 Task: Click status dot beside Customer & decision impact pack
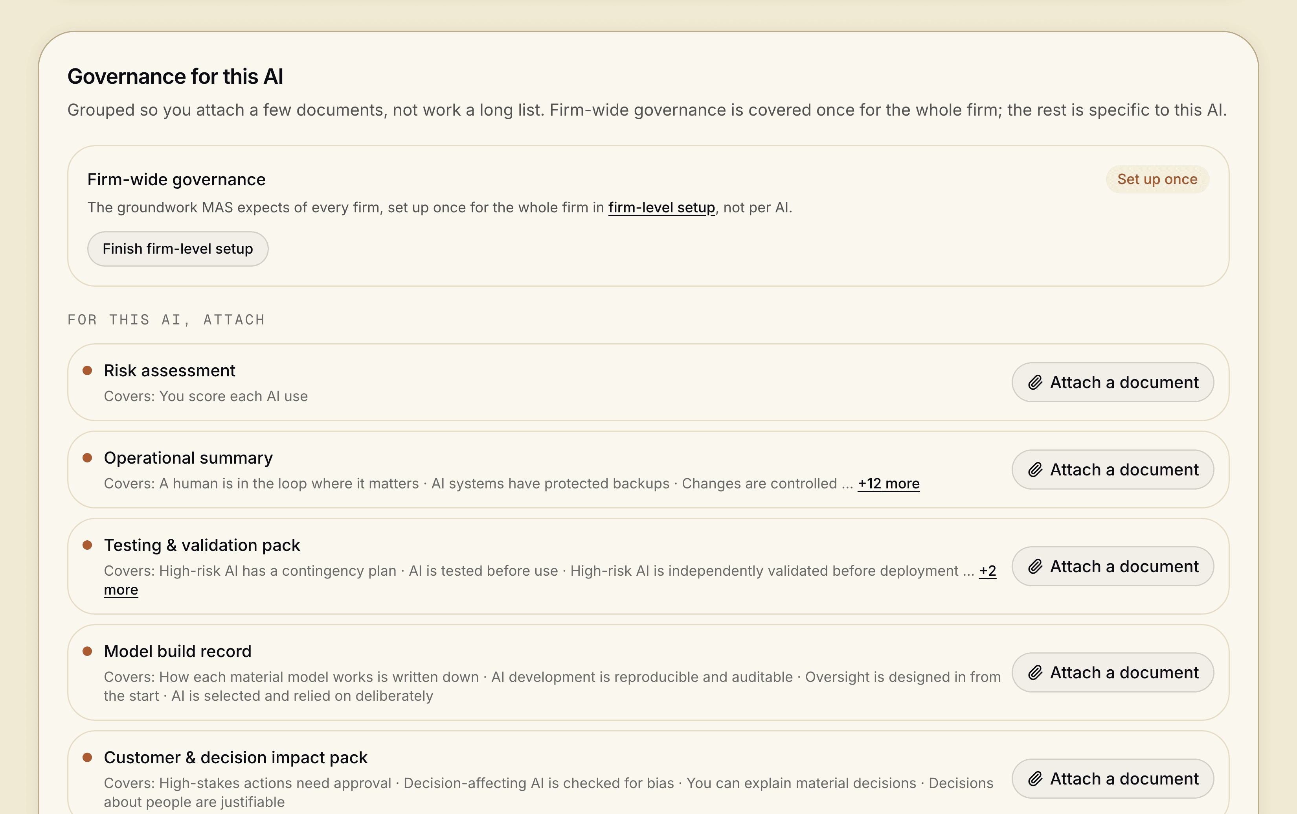click(x=87, y=757)
